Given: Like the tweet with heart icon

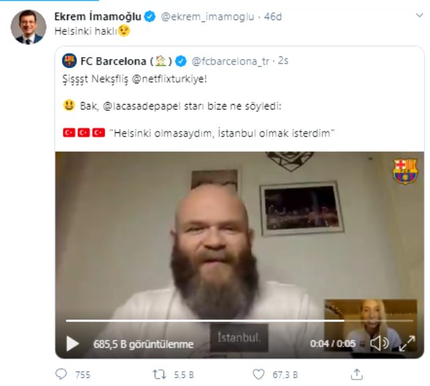Looking at the screenshot, I should (x=258, y=374).
